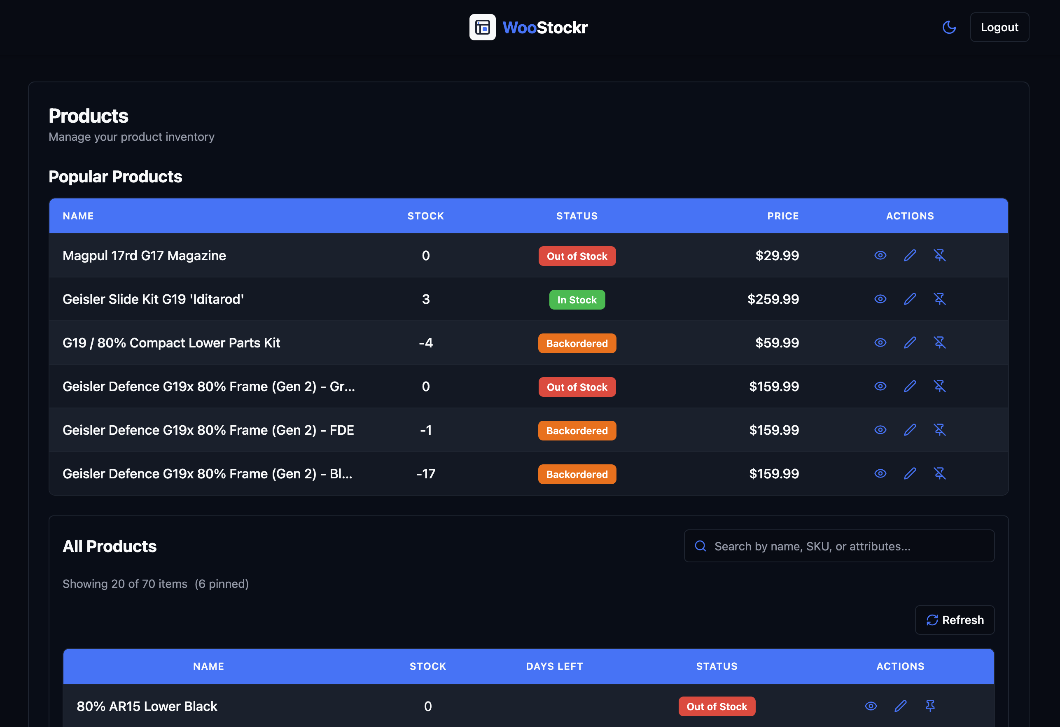Click the Refresh button
The image size is (1060, 727).
tap(955, 620)
